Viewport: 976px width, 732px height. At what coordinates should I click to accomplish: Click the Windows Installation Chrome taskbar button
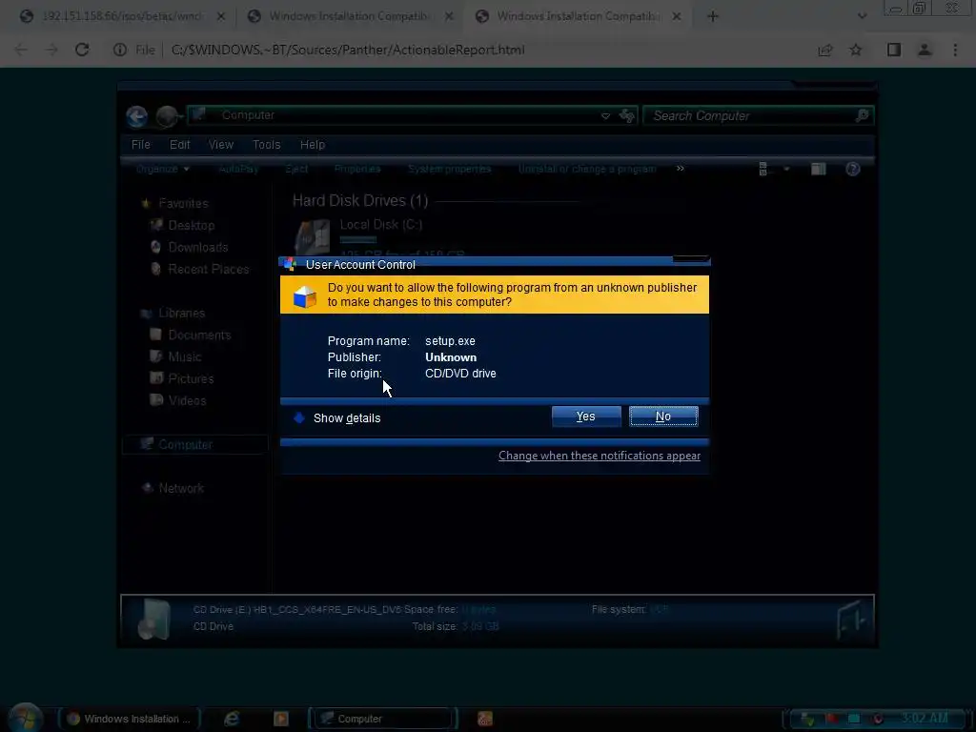click(x=130, y=719)
